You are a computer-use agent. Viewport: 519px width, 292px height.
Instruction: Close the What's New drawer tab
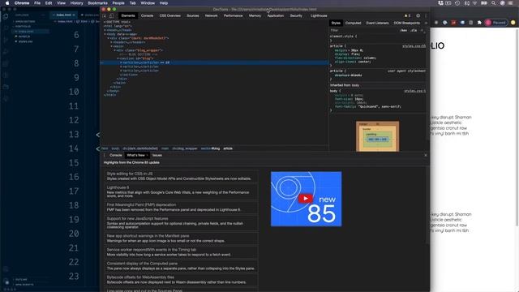tap(148, 155)
